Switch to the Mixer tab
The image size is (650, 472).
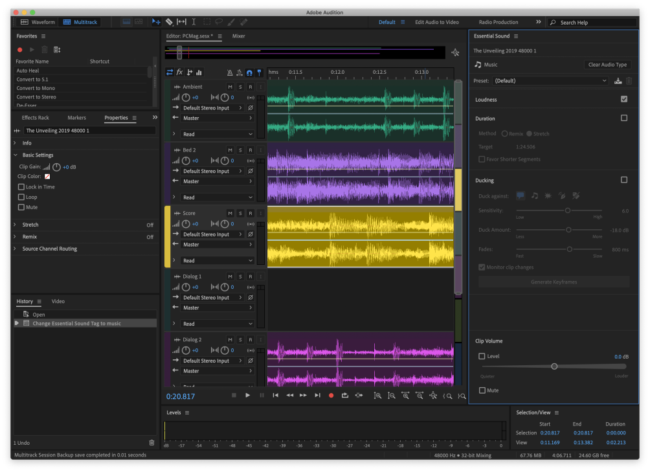[238, 36]
